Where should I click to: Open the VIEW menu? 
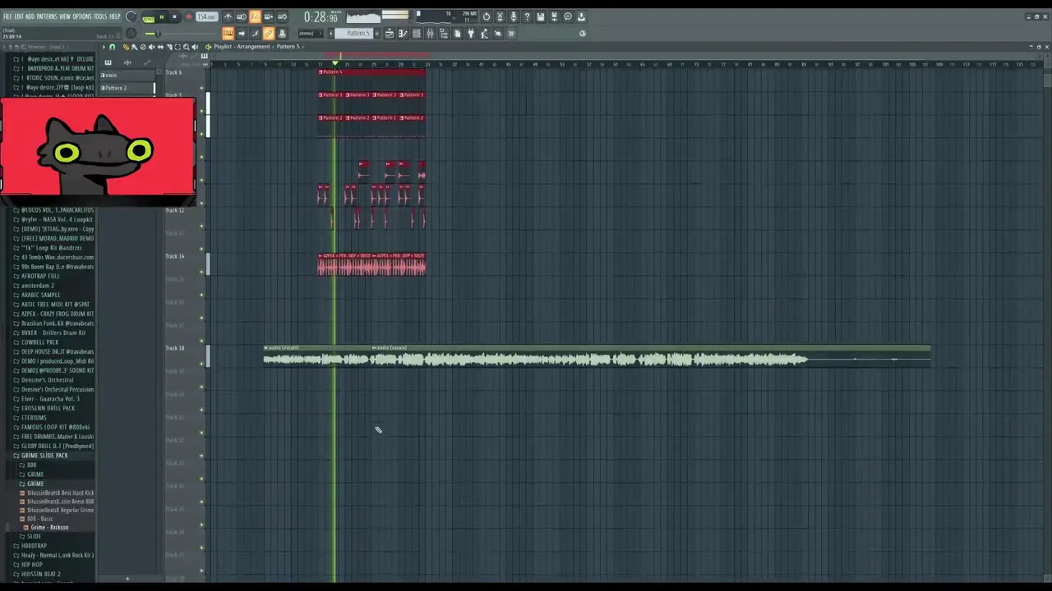(x=65, y=16)
